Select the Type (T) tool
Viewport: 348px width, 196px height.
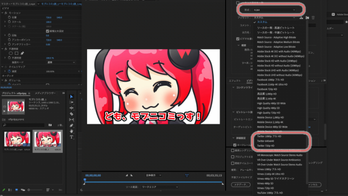72,137
